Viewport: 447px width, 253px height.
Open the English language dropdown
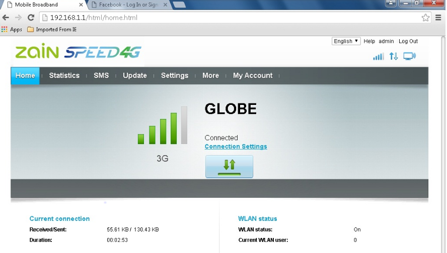(x=346, y=41)
